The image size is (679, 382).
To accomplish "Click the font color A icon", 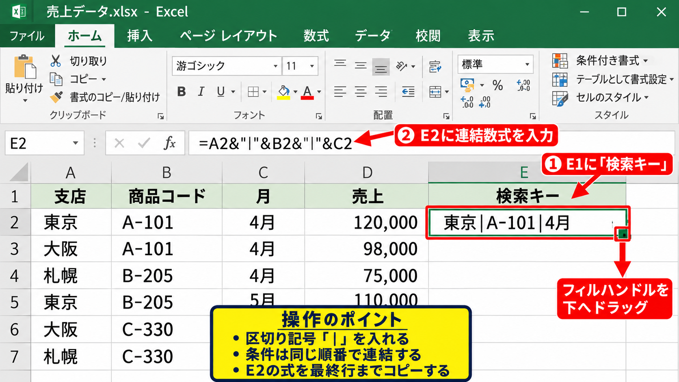I will click(307, 92).
